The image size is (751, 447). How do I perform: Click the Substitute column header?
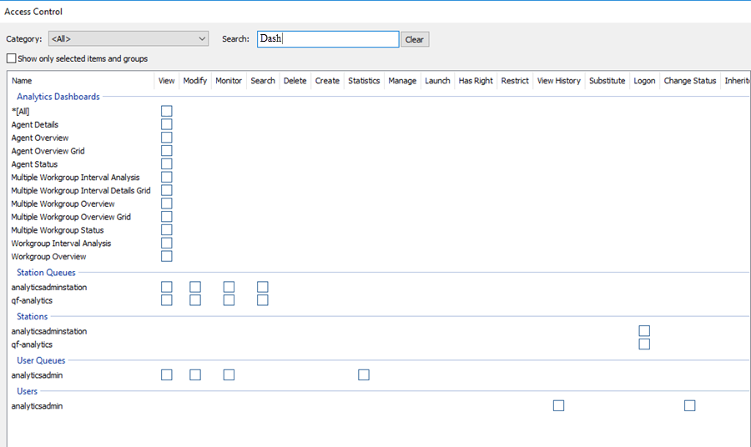[x=607, y=81]
